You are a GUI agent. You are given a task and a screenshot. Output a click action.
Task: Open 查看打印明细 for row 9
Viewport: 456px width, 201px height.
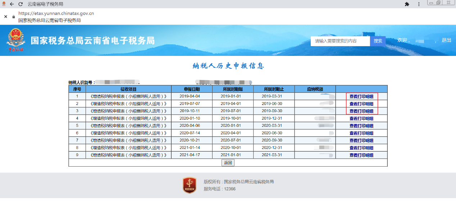pos(361,155)
